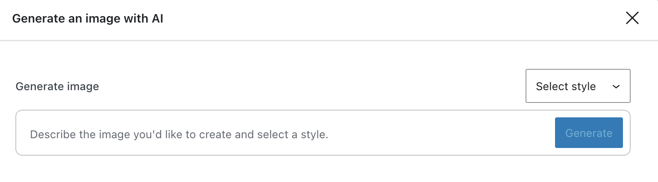Expand the image style options list
658x182 pixels.
(x=578, y=86)
